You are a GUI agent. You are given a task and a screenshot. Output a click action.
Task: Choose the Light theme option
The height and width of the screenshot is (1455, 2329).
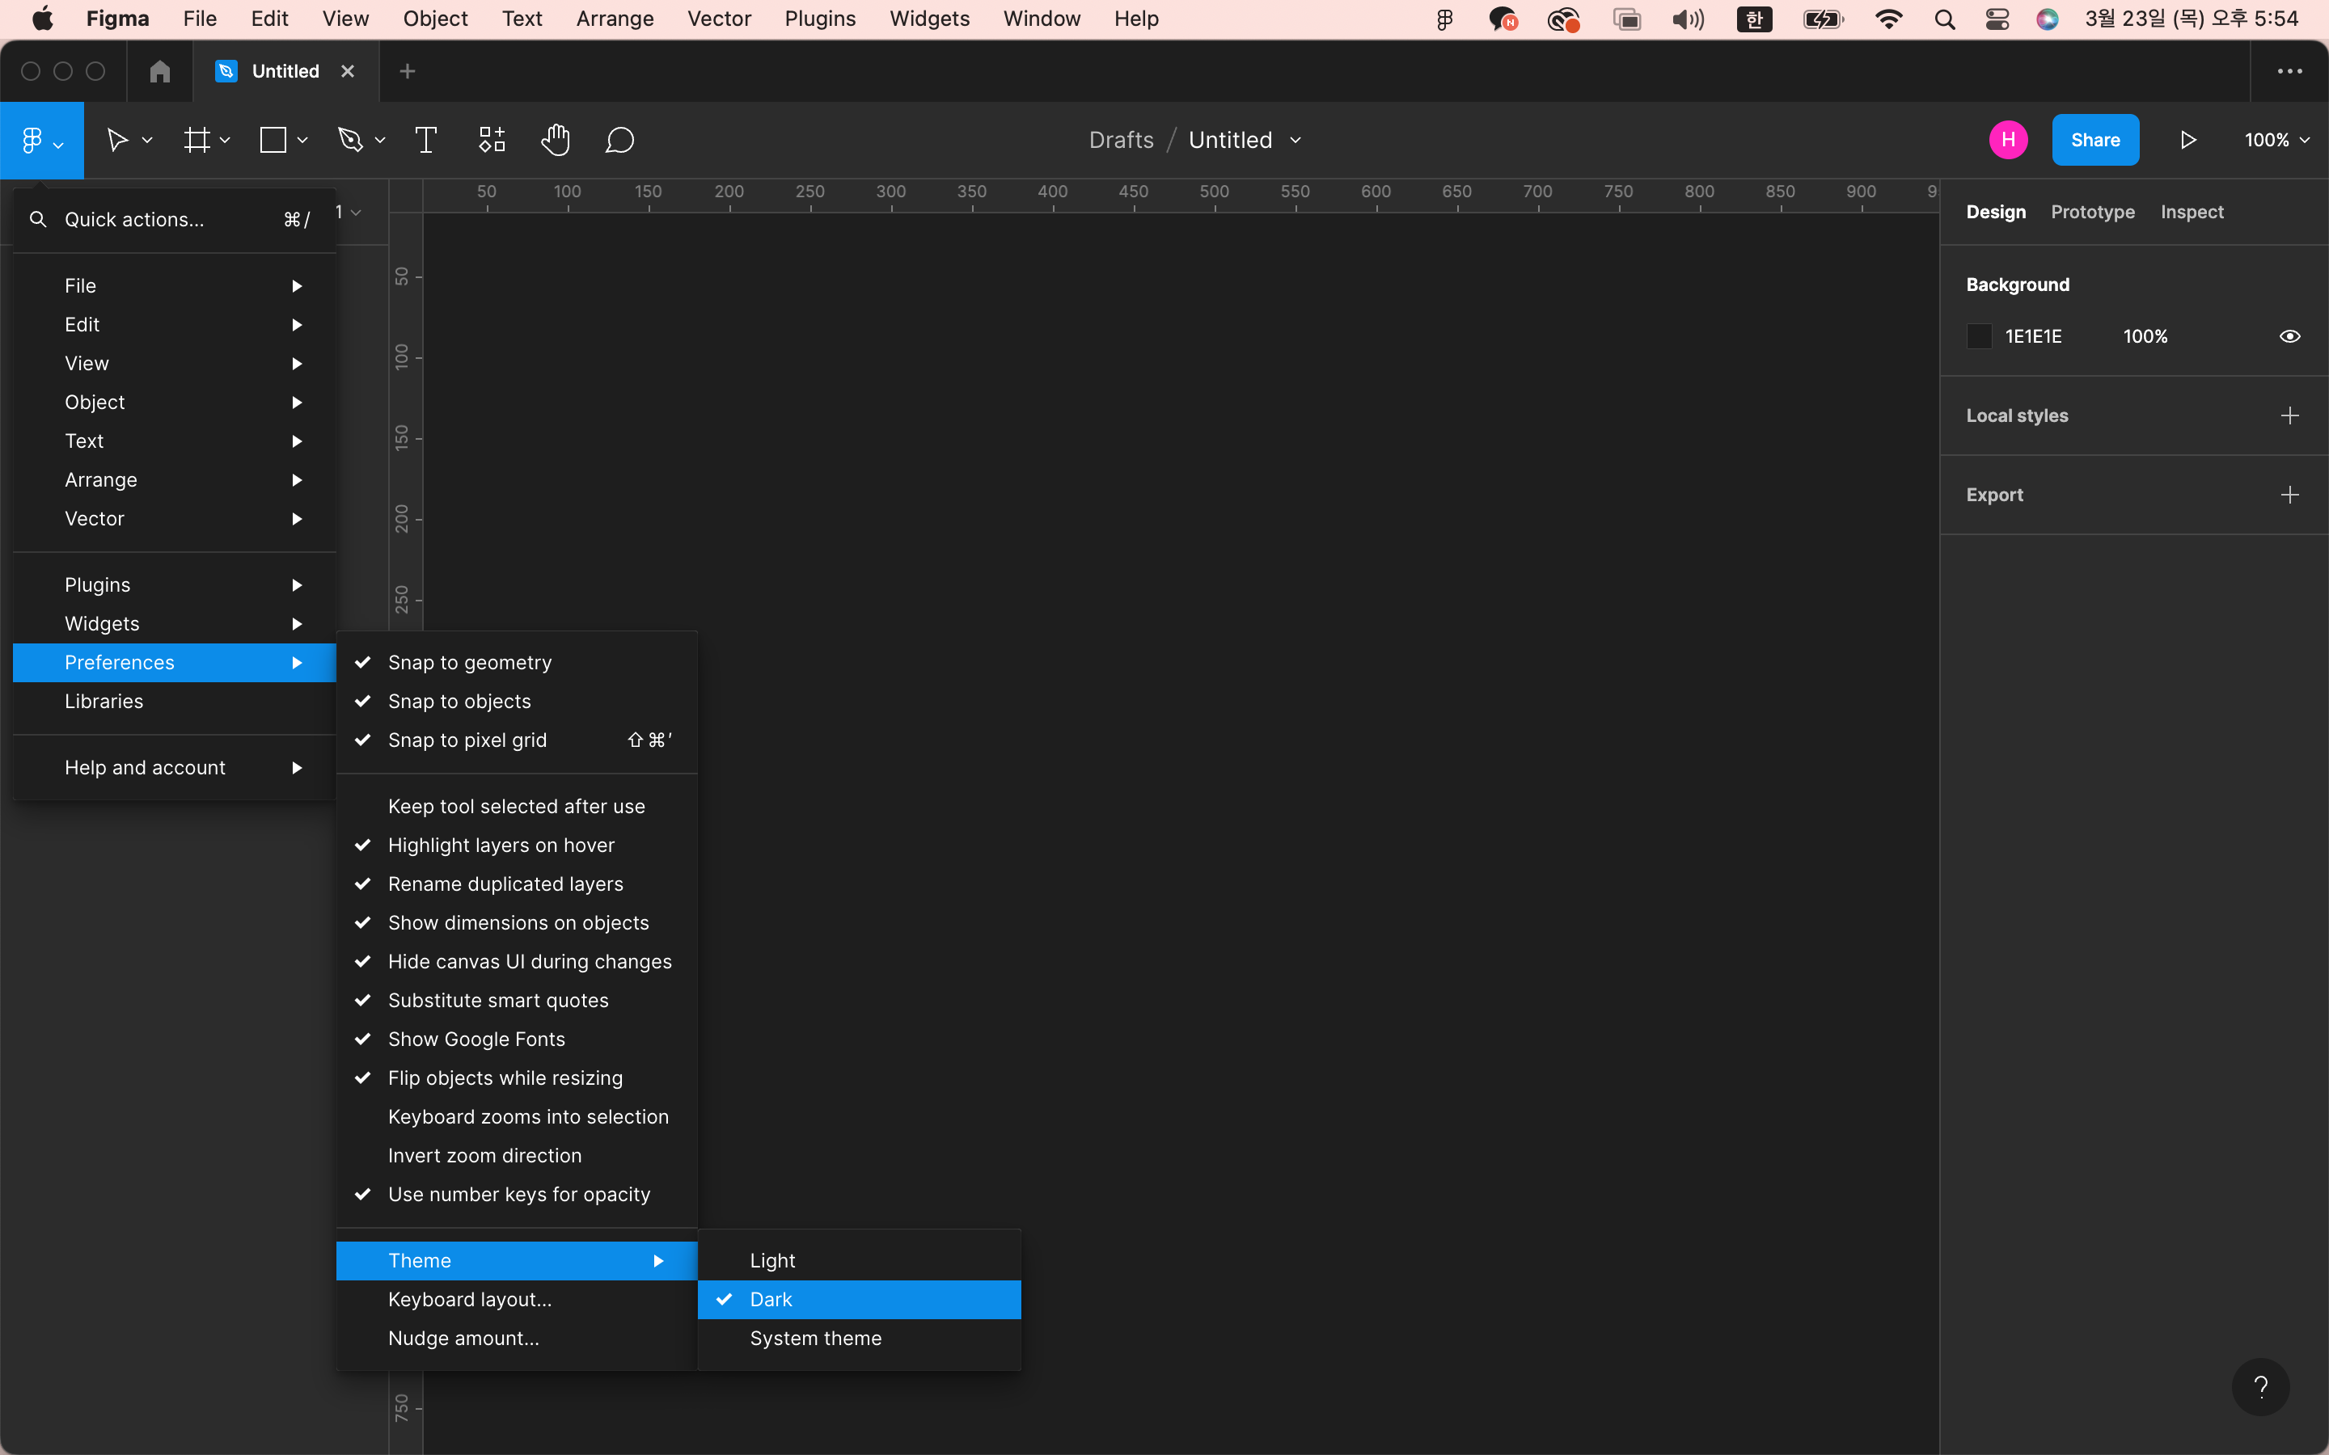click(771, 1261)
